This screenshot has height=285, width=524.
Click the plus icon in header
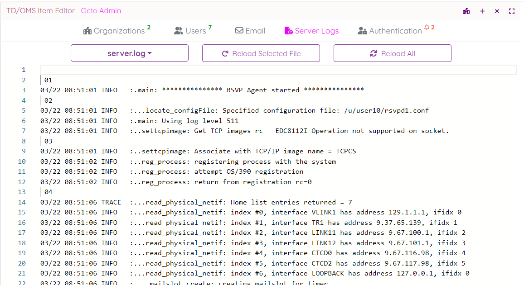[x=482, y=11]
